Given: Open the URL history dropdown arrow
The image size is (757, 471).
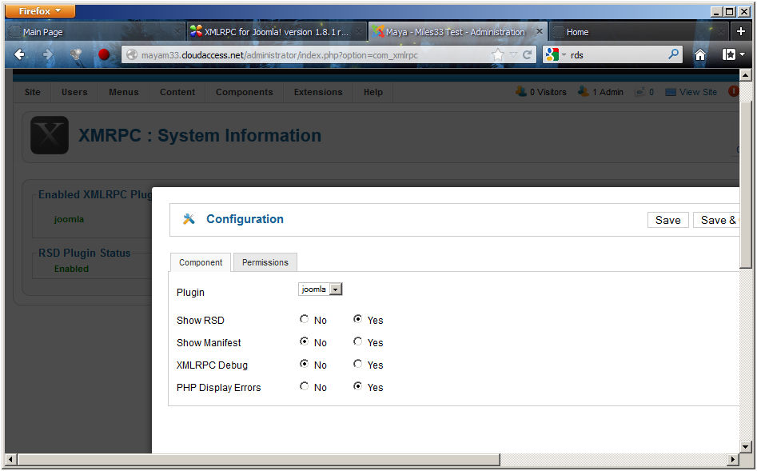Looking at the screenshot, I should (x=513, y=55).
